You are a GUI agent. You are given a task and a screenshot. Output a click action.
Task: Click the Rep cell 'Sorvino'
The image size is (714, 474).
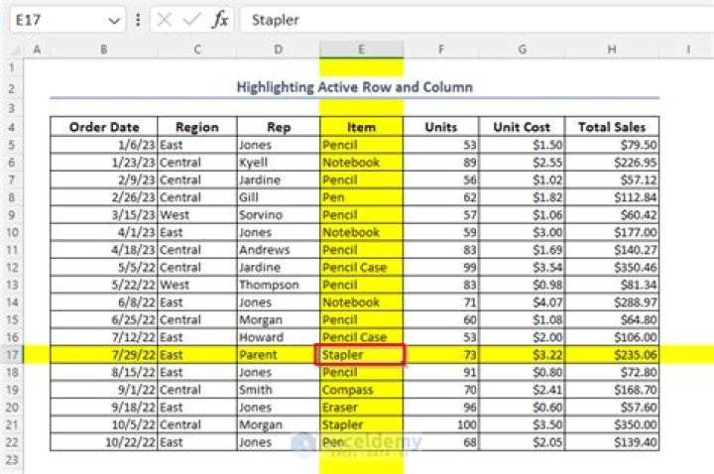click(279, 214)
